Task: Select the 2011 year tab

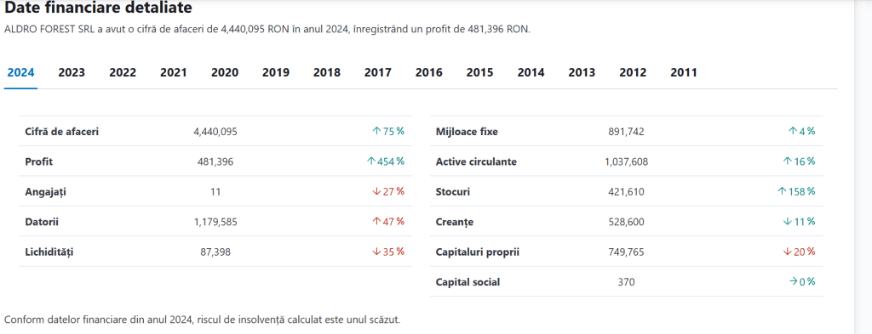Action: coord(684,73)
